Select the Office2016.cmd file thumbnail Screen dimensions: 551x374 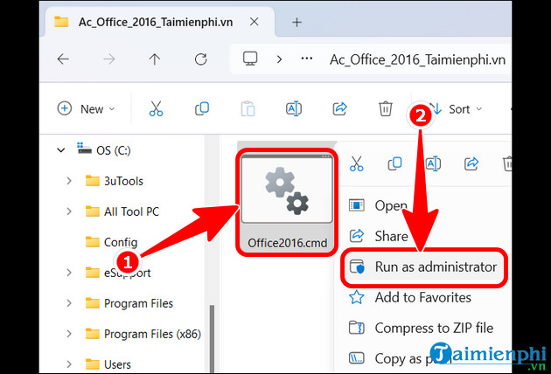tap(287, 189)
